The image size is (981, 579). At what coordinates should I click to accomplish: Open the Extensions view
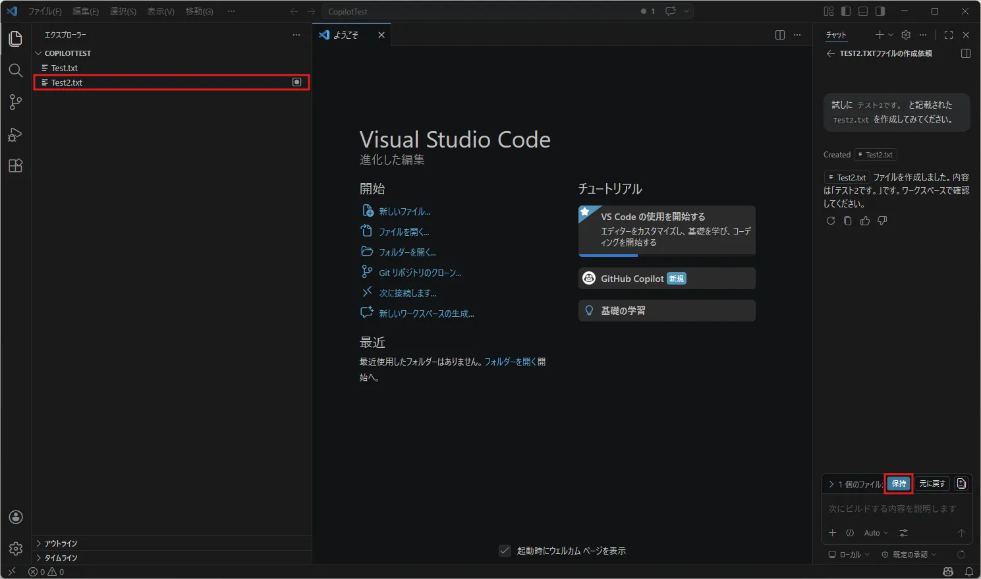point(16,166)
